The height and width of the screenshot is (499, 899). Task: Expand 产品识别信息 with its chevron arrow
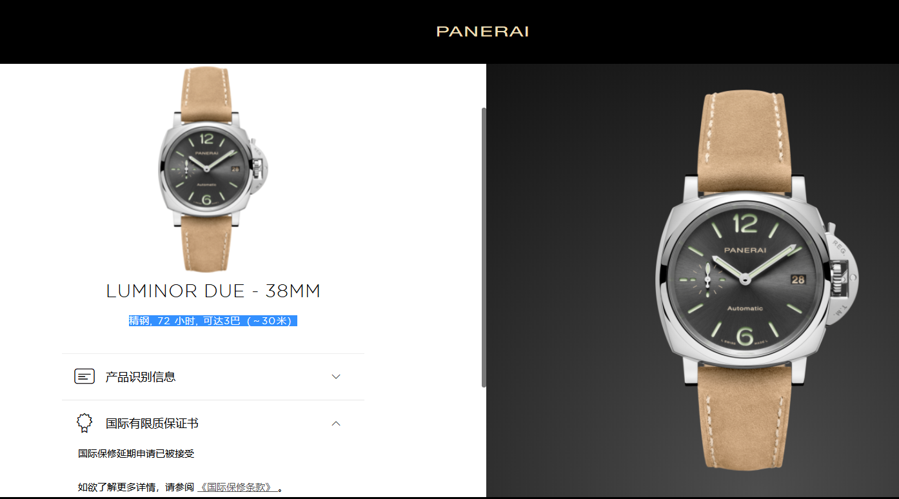(335, 377)
